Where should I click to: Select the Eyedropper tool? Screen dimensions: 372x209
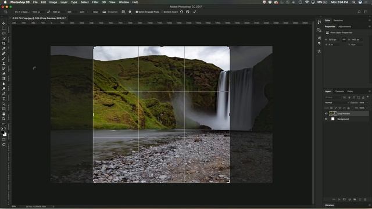click(x=3, y=49)
